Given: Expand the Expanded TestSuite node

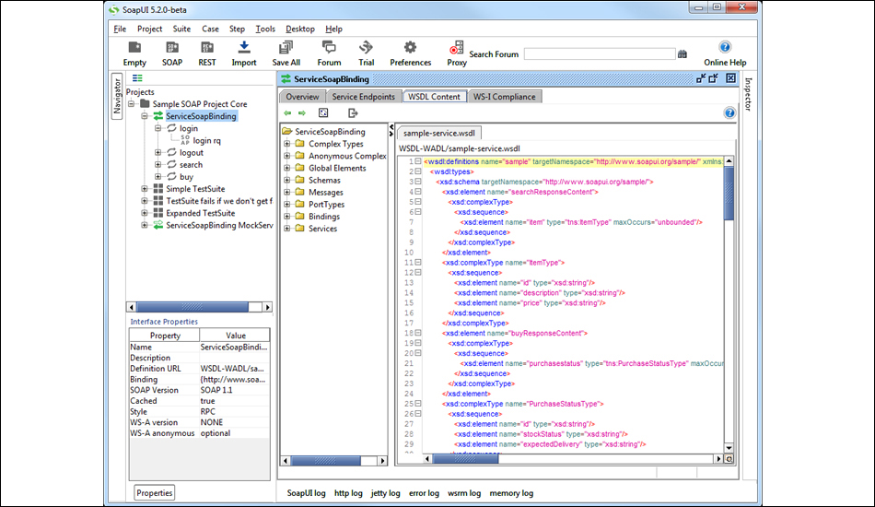Looking at the screenshot, I should click(x=145, y=213).
